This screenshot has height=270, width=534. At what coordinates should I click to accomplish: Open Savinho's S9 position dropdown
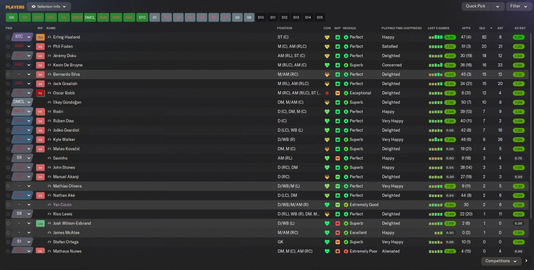[x=29, y=158]
